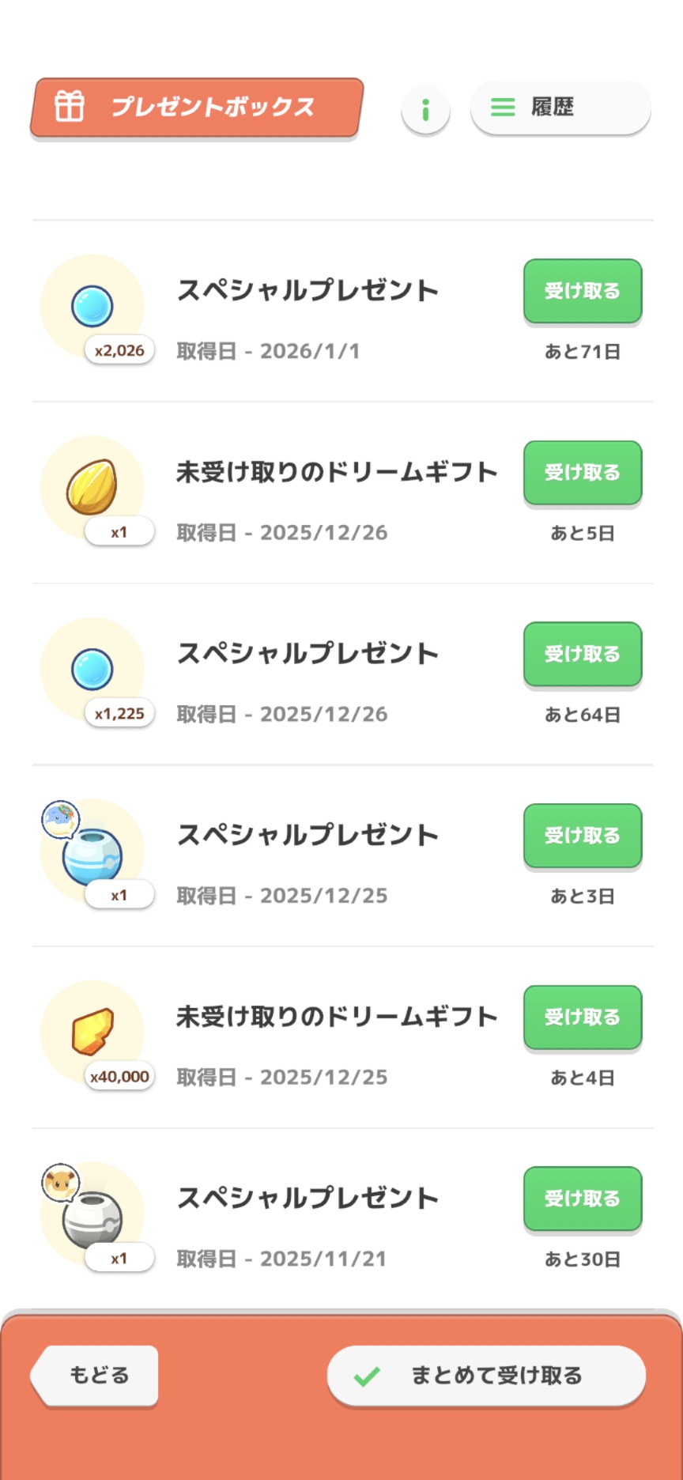Tap the blue incense item icon
The width and height of the screenshot is (683, 1480).
(x=92, y=856)
